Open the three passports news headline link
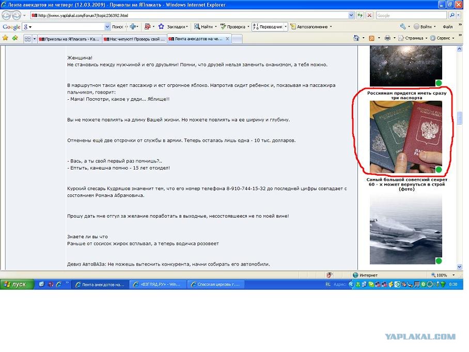The height and width of the screenshot is (352, 469). [407, 95]
